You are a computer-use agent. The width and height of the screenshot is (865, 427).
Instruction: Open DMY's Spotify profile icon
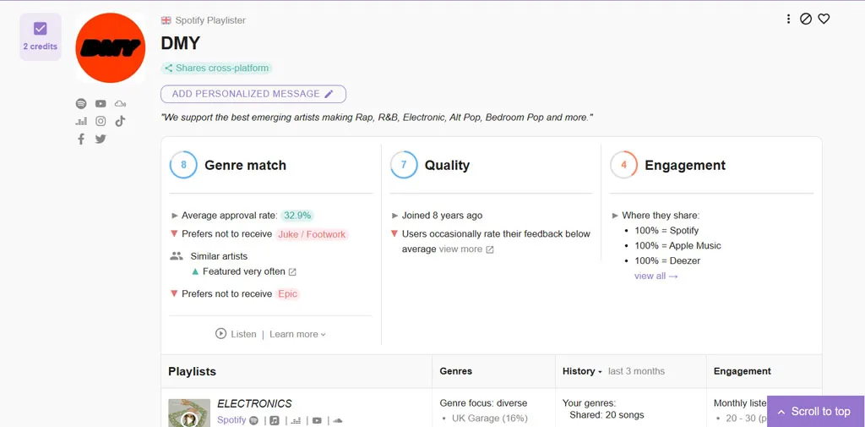81,103
